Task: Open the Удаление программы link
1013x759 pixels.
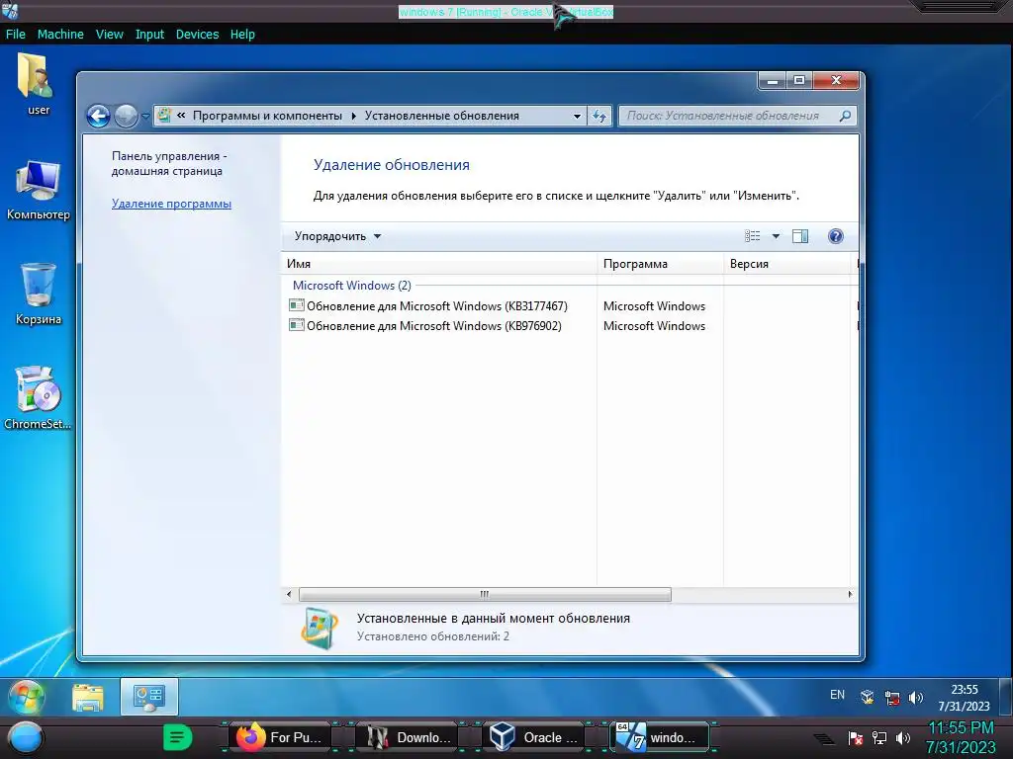Action: [x=171, y=204]
